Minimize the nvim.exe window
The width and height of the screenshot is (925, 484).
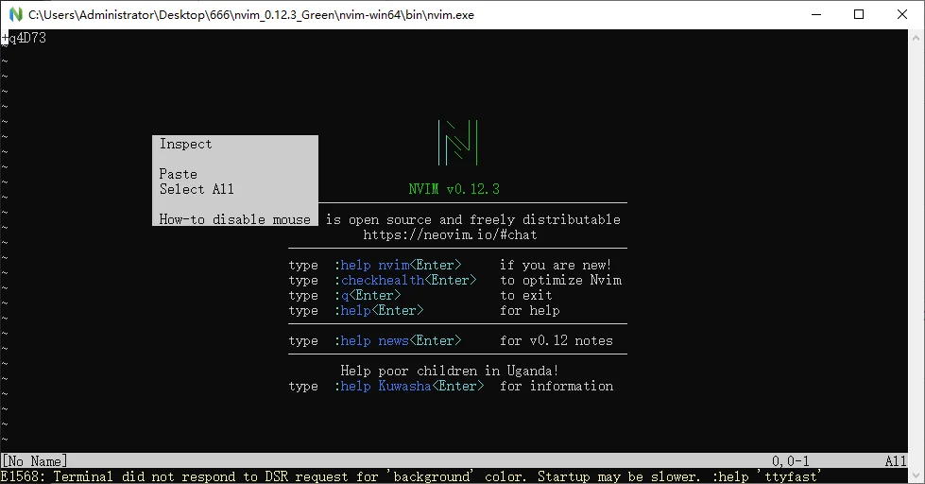tap(816, 14)
